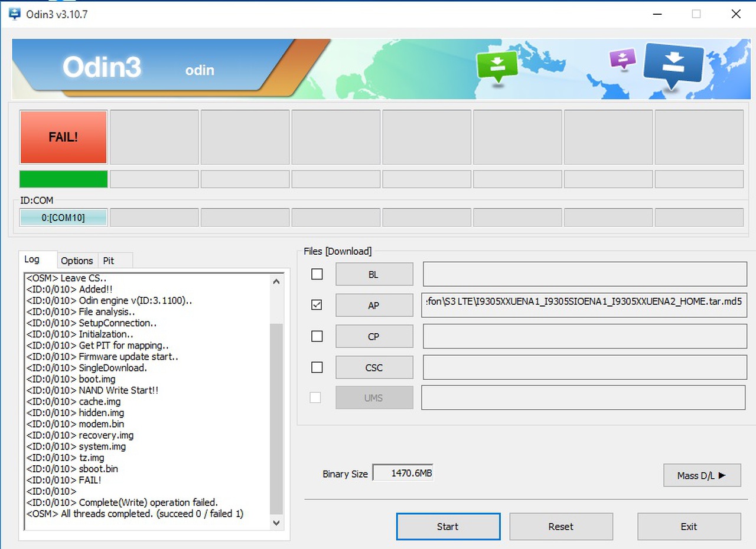This screenshot has width=756, height=549.
Task: Click the 'boot.img' log line
Action: [x=71, y=379]
